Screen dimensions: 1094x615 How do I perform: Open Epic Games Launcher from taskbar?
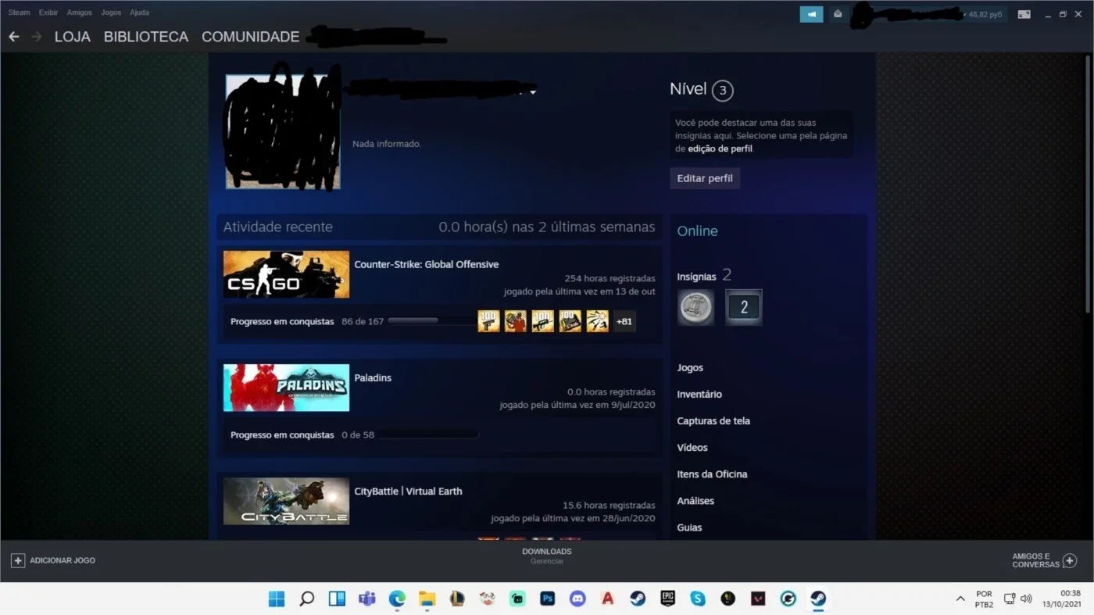pyautogui.click(x=667, y=599)
